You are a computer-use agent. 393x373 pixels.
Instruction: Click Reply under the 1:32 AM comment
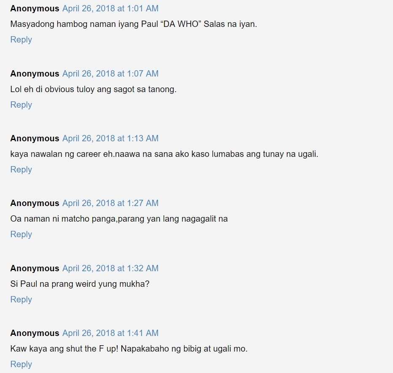(21, 299)
